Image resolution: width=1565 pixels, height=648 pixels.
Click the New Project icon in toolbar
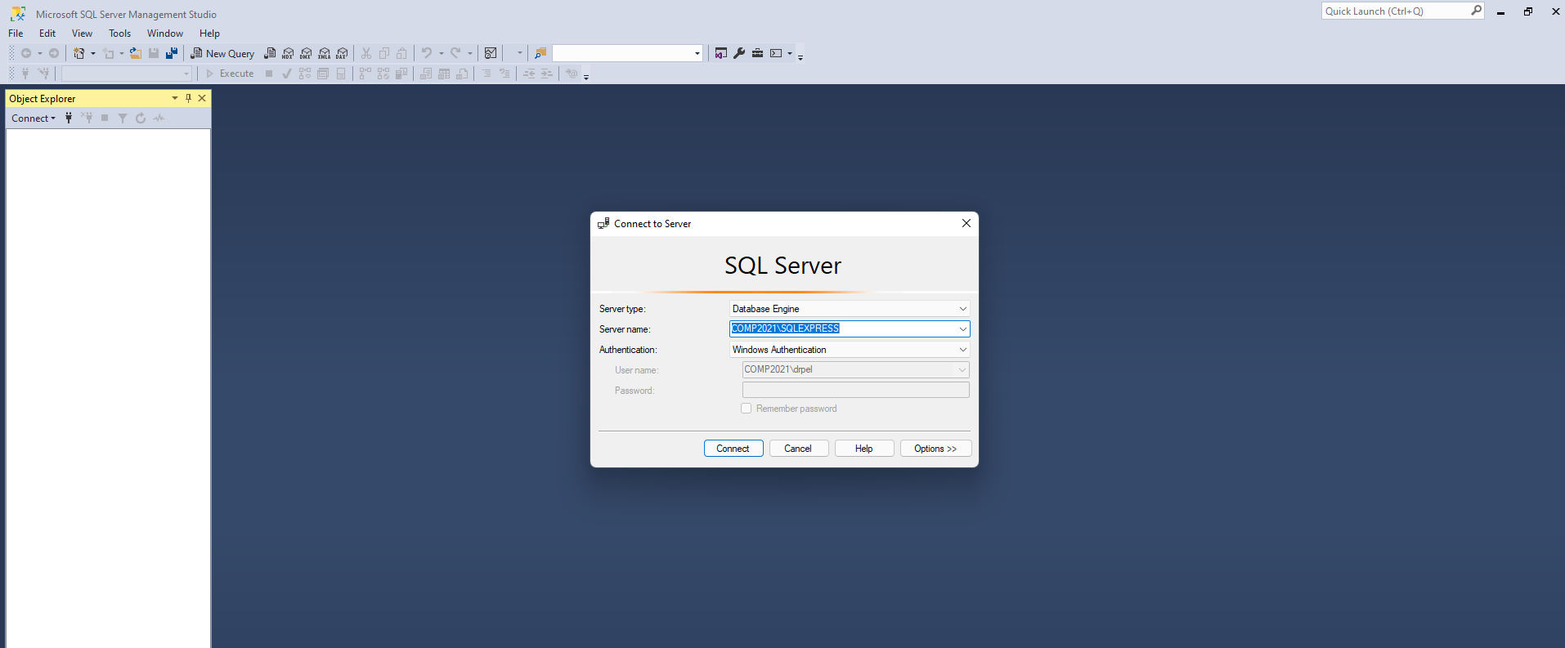79,53
